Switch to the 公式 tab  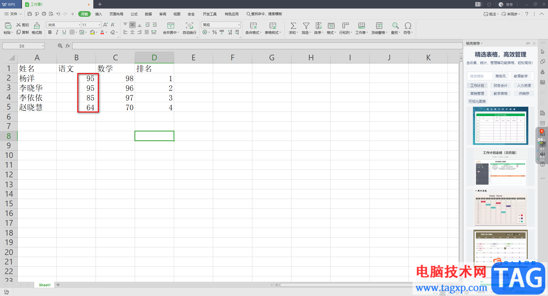point(134,14)
